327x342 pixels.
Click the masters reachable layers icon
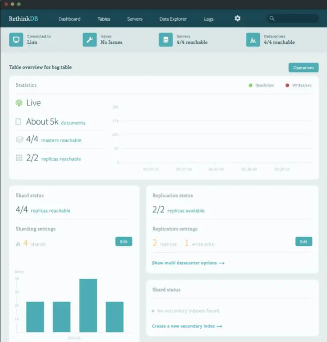19,139
